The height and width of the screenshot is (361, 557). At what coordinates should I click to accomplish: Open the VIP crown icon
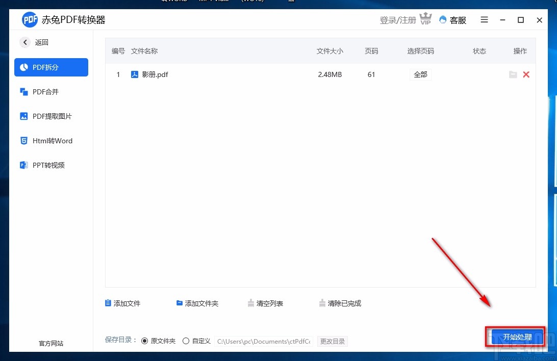pyautogui.click(x=426, y=19)
